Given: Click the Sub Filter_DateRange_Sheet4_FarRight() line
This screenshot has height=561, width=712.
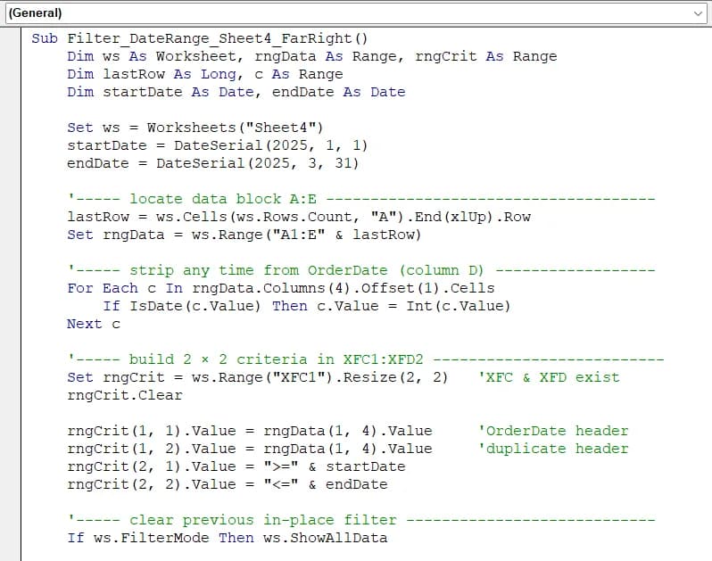Looking at the screenshot, I should coord(199,38).
